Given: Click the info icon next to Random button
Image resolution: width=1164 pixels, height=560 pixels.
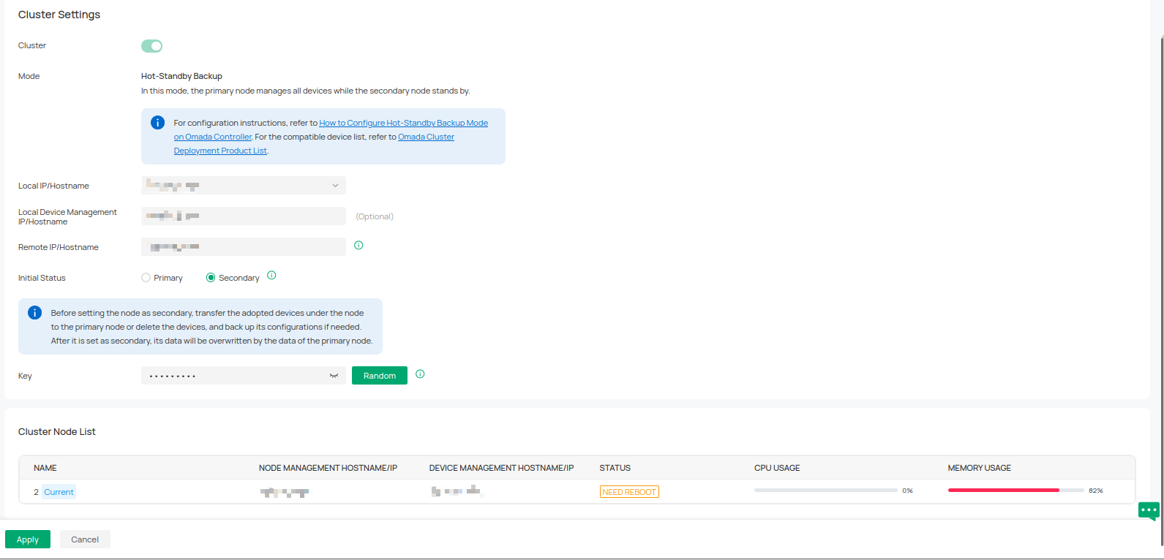Looking at the screenshot, I should 420,374.
